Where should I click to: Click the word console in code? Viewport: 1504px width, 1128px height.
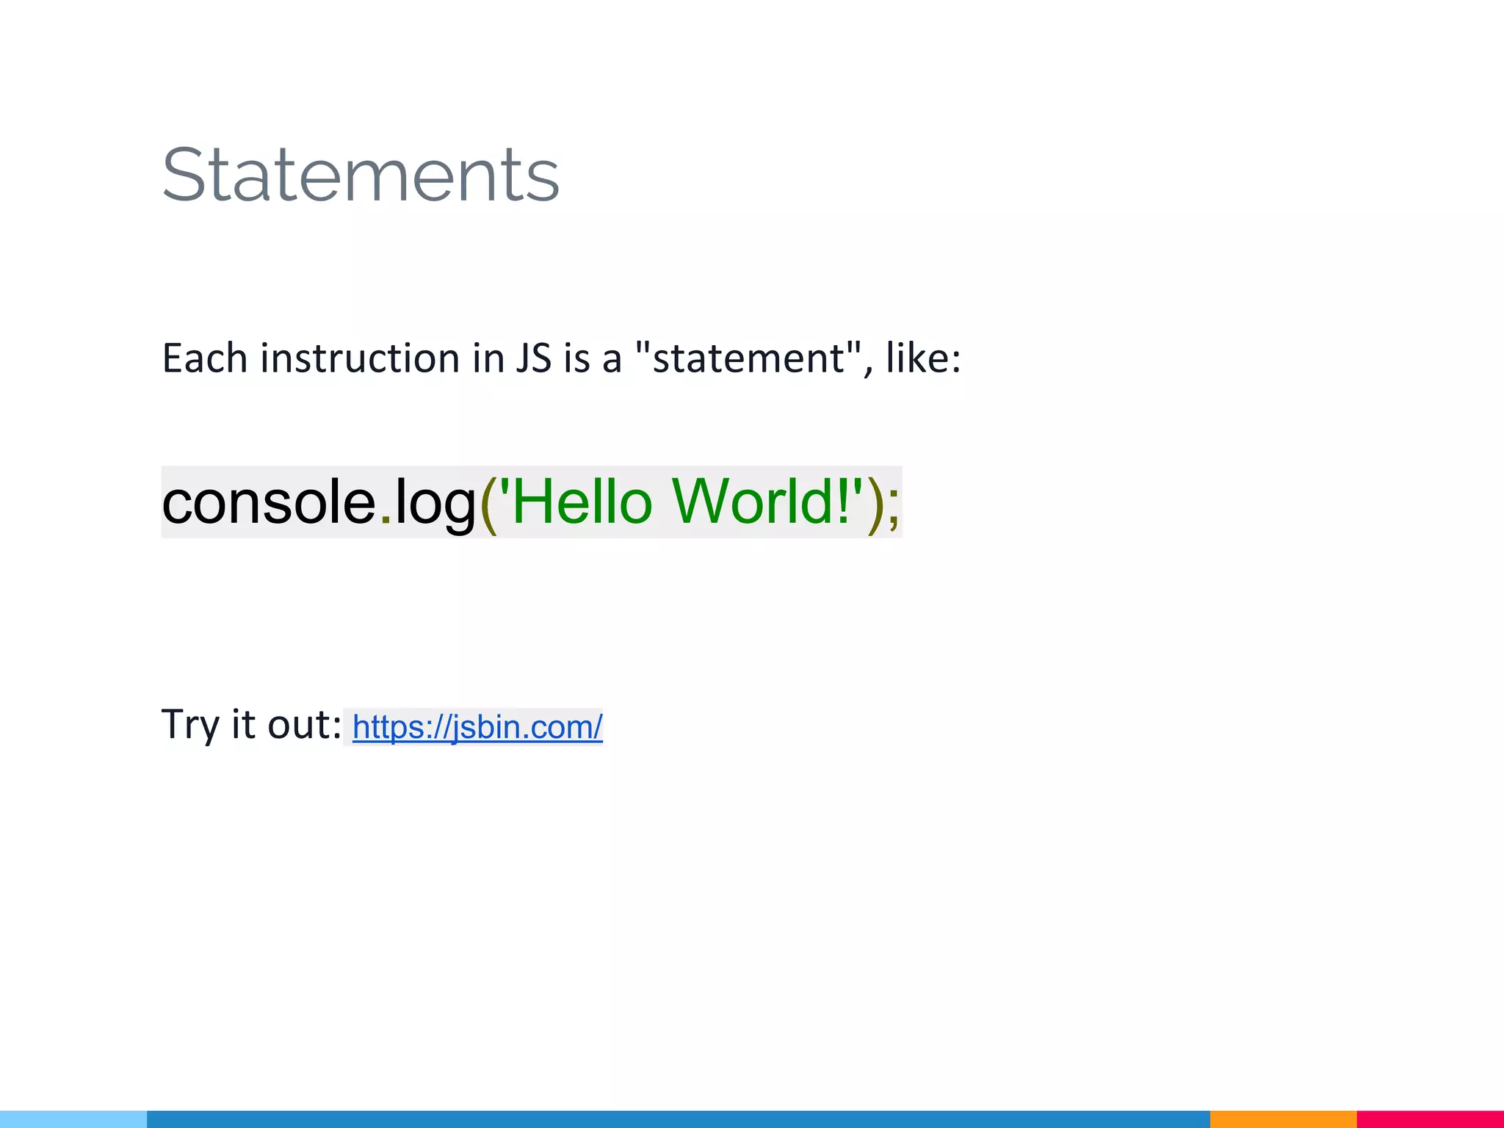click(269, 502)
